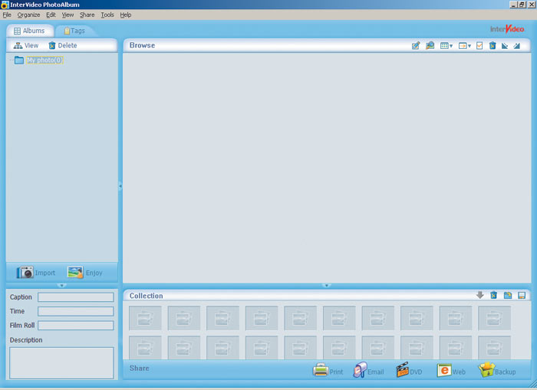This screenshot has height=390, width=537.
Task: Open the View menu in menu bar
Action: [68, 15]
